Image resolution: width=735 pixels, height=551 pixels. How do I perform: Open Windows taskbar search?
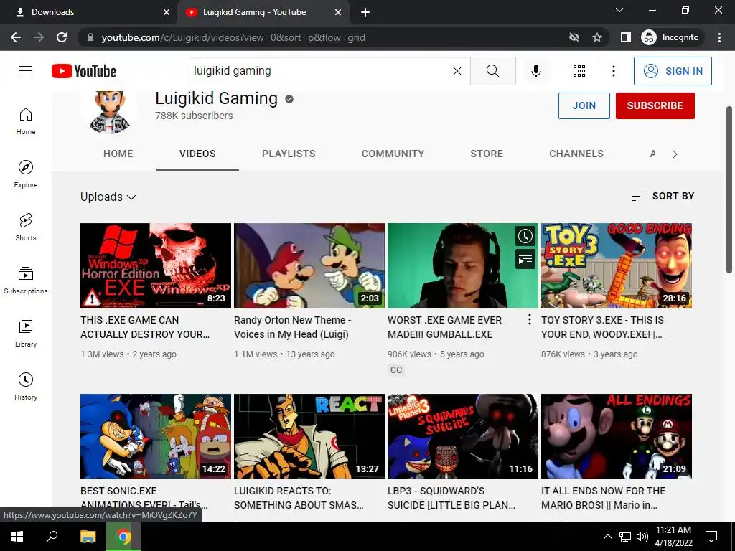[52, 537]
